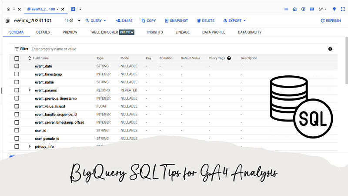This screenshot has height=196, width=348.
Task: Switch to the DETAILS tab
Action: (x=43, y=32)
